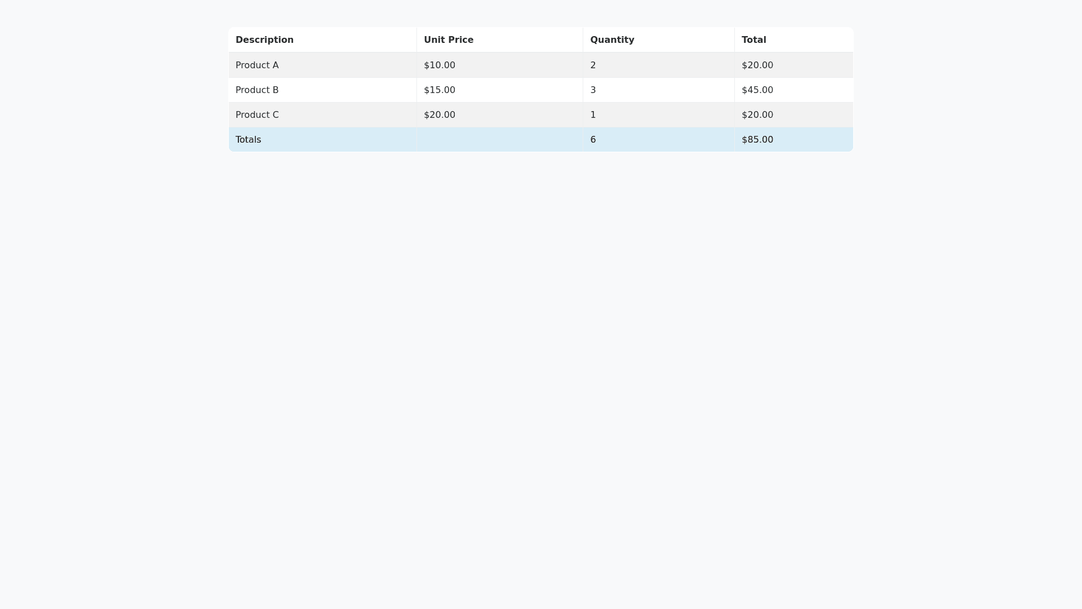This screenshot has height=609, width=1082.
Task: Click the total quantity value 6
Action: 593,140
